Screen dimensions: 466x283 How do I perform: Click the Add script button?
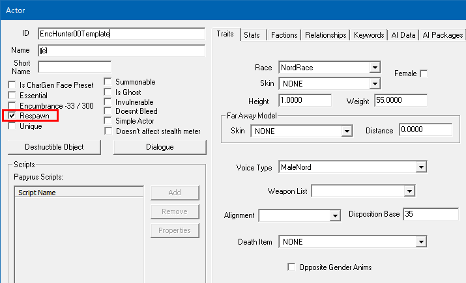175,193
